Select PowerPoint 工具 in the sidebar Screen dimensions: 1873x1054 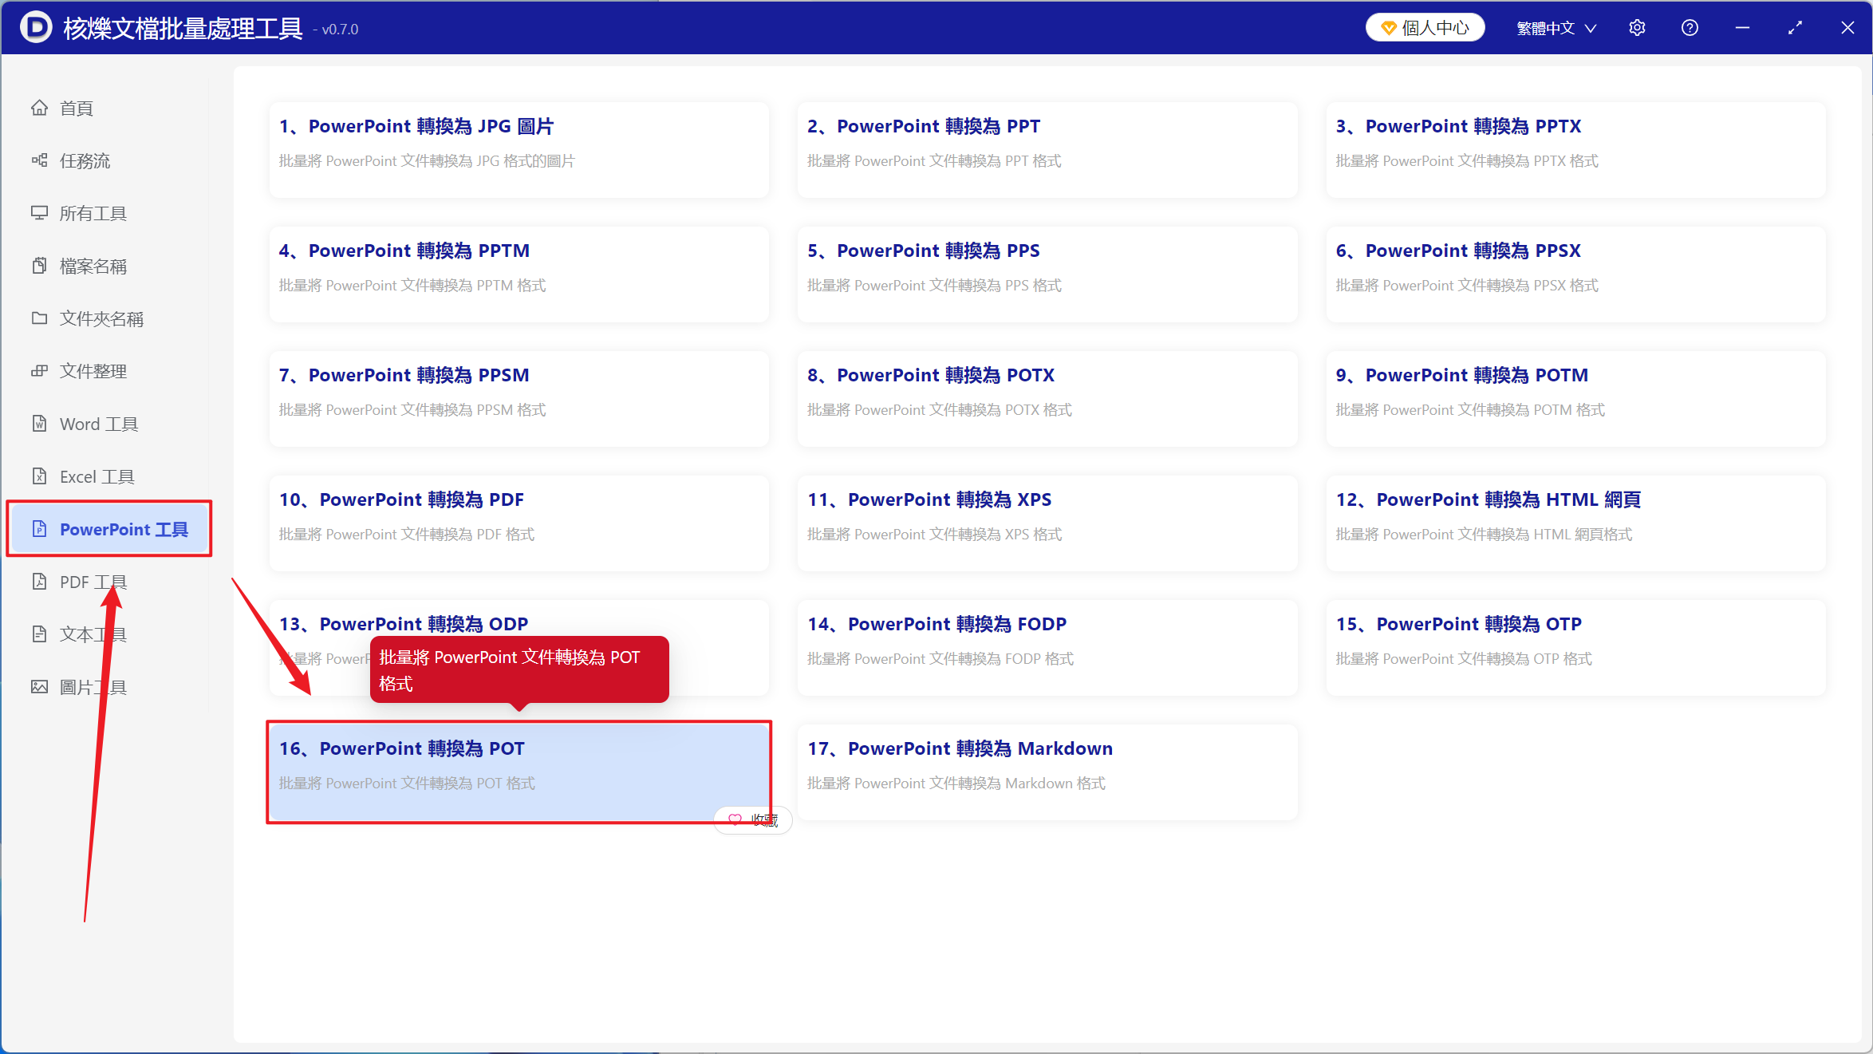coord(109,529)
